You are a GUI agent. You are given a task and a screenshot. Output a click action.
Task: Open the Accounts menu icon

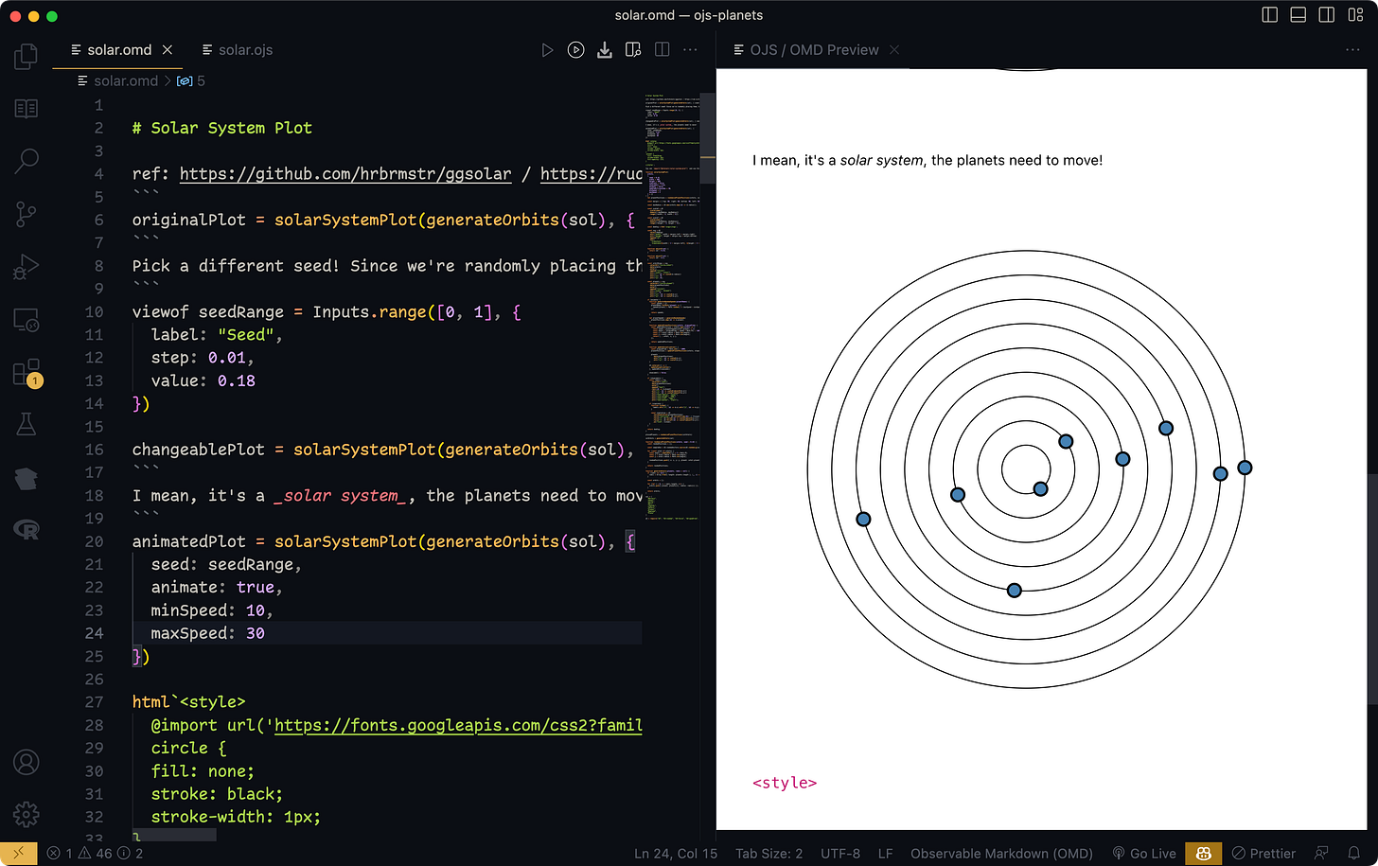pyautogui.click(x=26, y=762)
